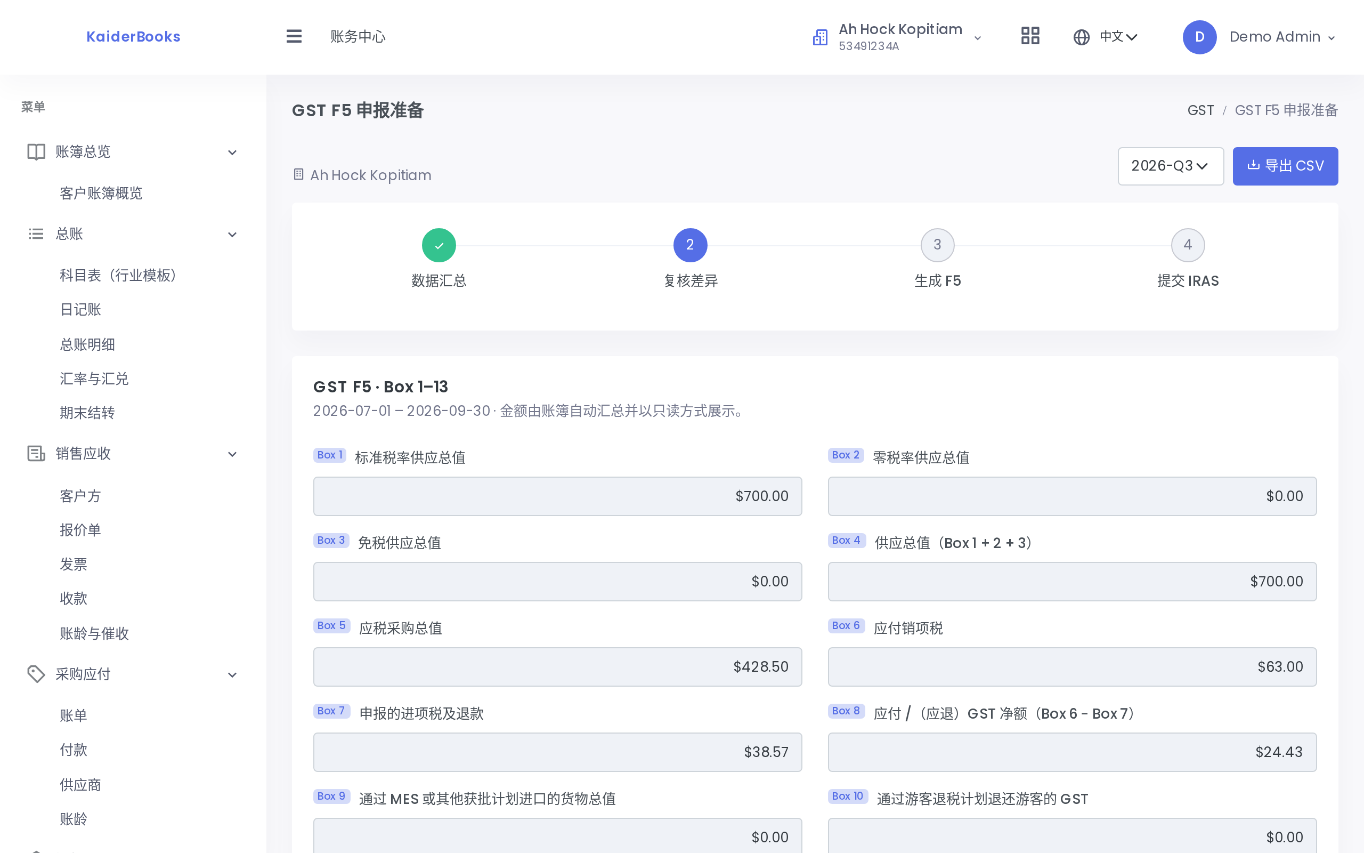This screenshot has height=853, width=1364.
Task: Open 发票 in sidebar
Action: coord(74,564)
